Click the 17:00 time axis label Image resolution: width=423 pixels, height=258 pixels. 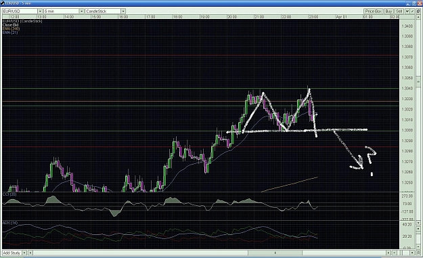pyautogui.click(x=150, y=17)
